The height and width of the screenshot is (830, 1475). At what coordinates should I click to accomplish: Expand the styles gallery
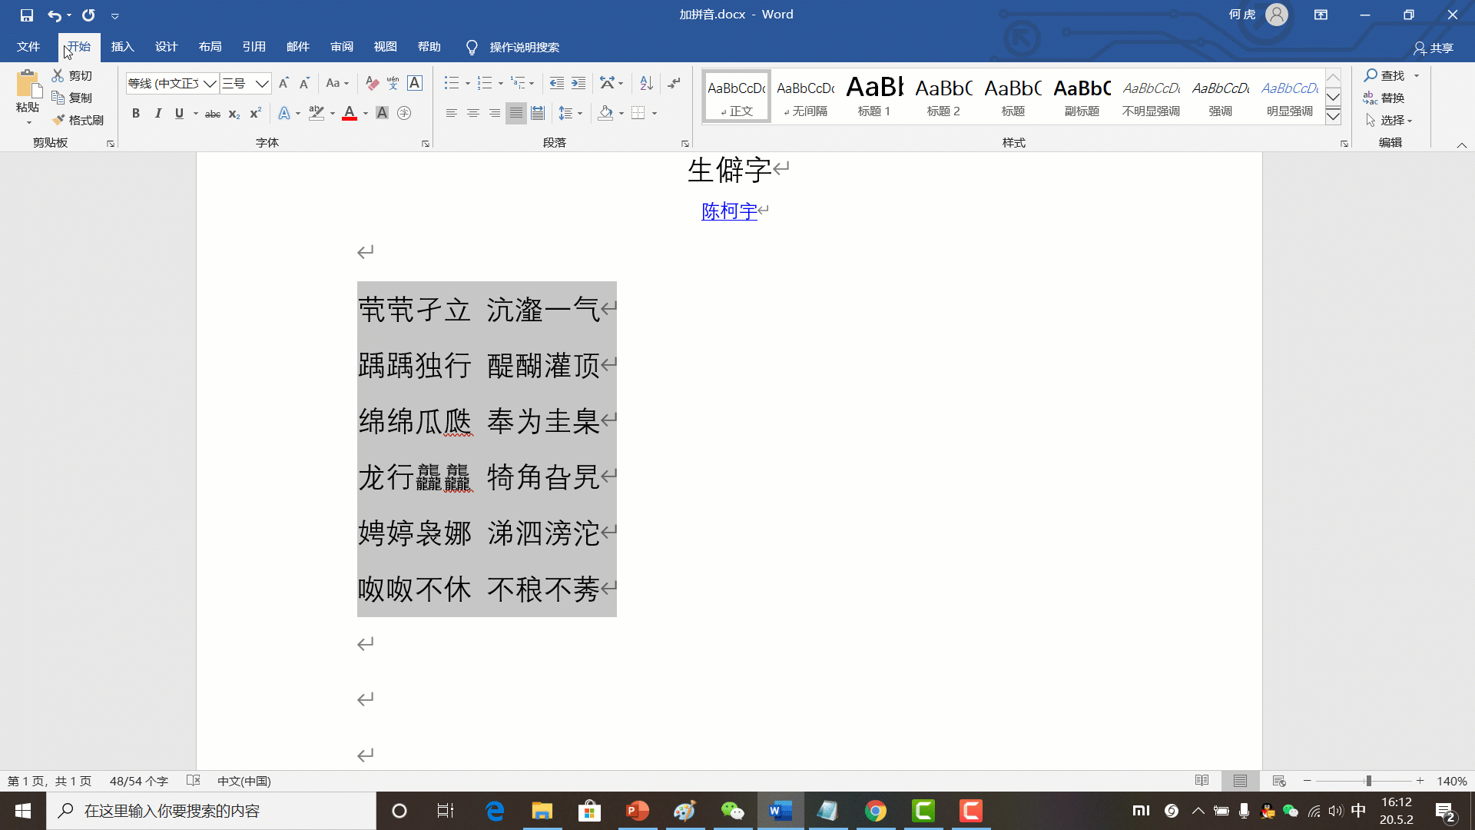pos(1334,116)
